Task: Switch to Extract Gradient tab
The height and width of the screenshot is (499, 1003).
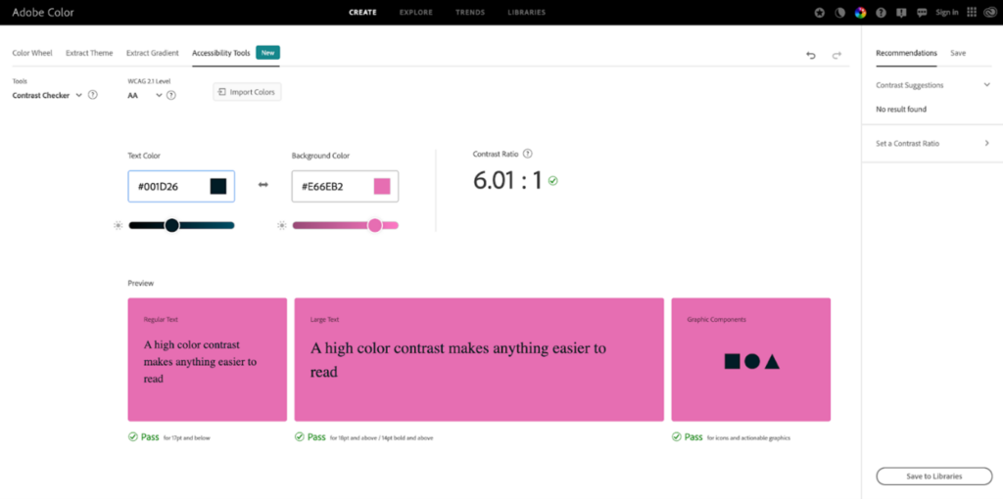Action: pyautogui.click(x=153, y=53)
